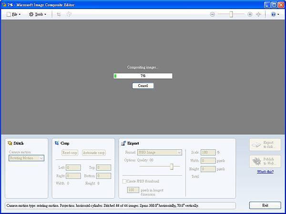
Task: Open the export Format dropdown
Action: [x=160, y=152]
